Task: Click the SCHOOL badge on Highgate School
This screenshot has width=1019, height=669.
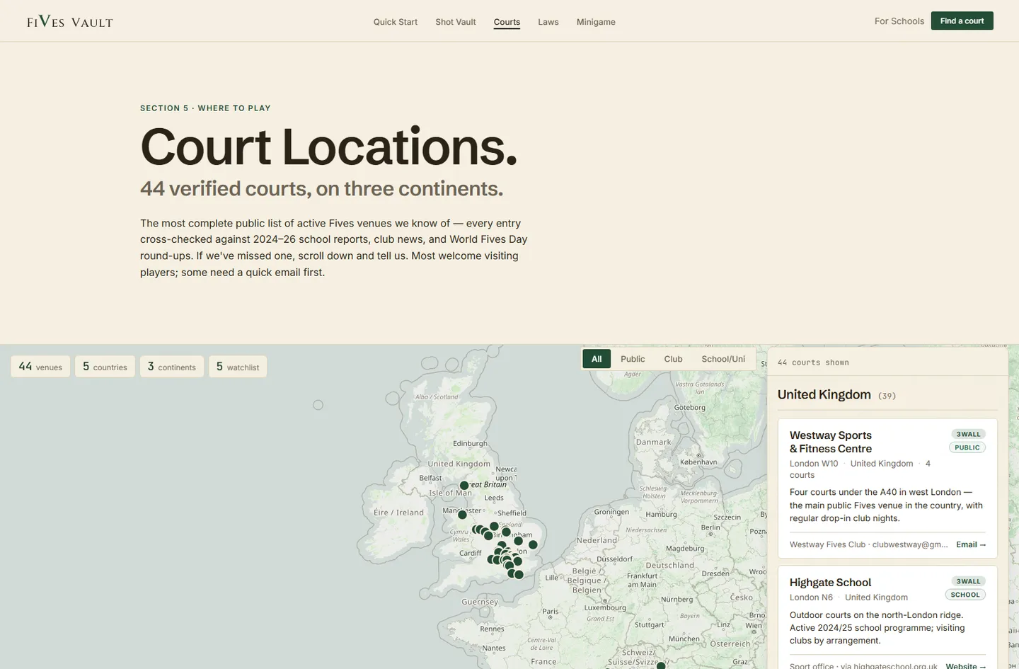Action: pyautogui.click(x=965, y=595)
